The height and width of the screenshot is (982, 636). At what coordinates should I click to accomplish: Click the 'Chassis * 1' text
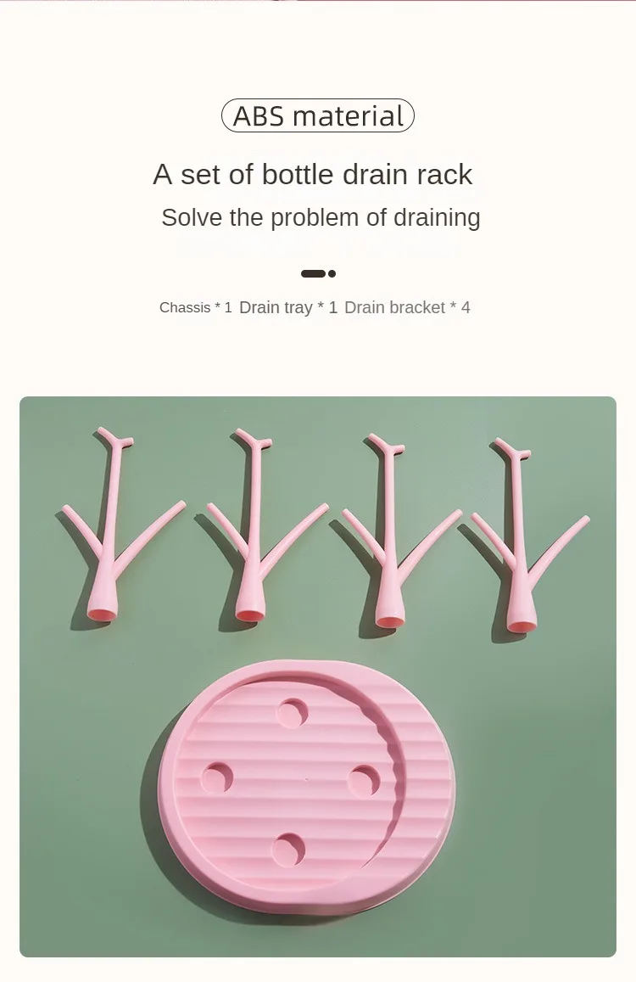click(195, 307)
